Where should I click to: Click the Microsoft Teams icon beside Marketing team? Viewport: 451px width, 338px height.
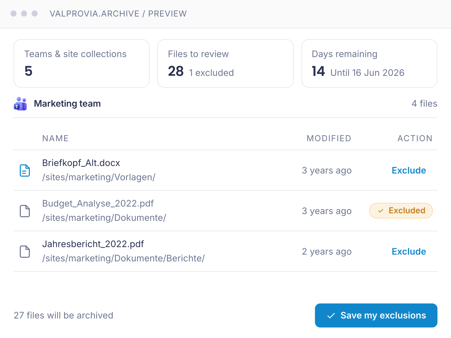click(20, 104)
